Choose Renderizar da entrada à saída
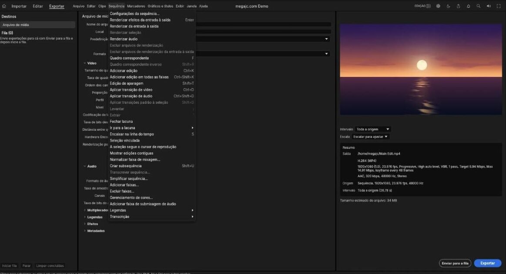506x274 pixels. click(151, 26)
